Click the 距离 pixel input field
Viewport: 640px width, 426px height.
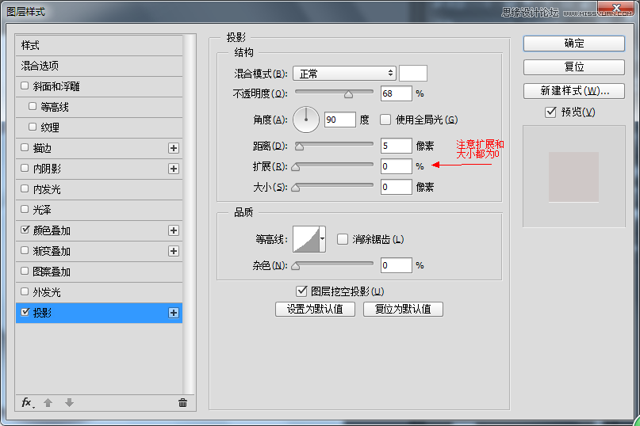tap(396, 146)
